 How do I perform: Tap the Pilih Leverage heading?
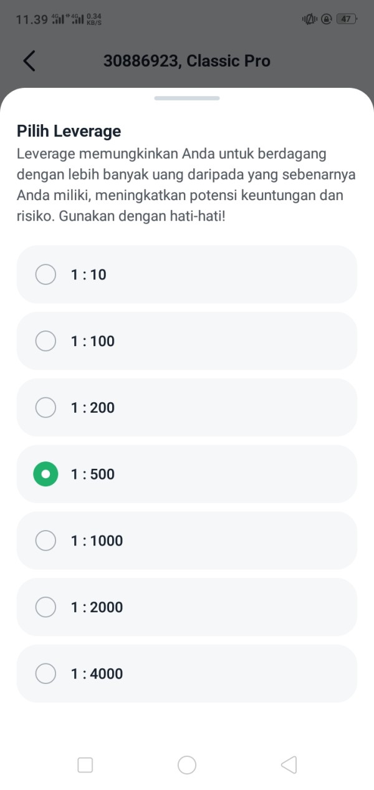(x=69, y=131)
